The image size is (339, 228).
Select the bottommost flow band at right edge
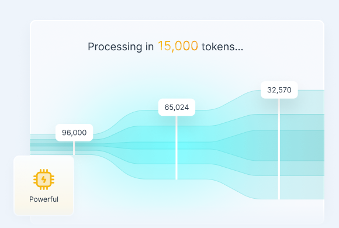[312, 187]
